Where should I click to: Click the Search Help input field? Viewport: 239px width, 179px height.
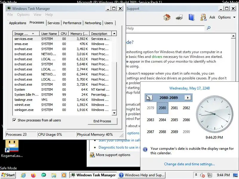coord(165,28)
